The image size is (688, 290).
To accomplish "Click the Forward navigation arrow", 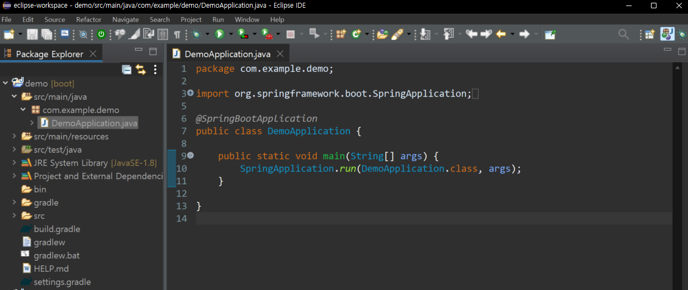I will [524, 34].
